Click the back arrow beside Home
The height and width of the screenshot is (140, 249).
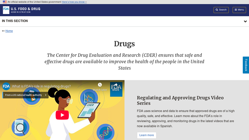(3, 31)
